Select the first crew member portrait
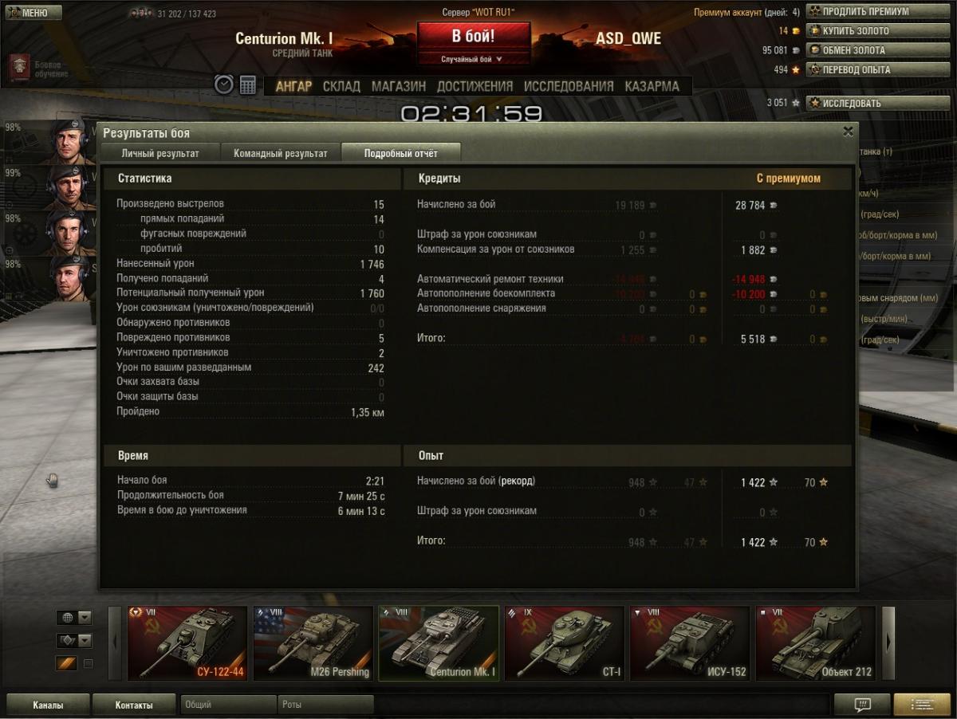 coord(72,141)
